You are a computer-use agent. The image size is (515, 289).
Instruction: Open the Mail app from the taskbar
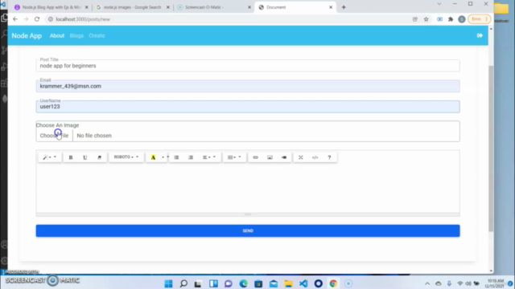pos(274,283)
